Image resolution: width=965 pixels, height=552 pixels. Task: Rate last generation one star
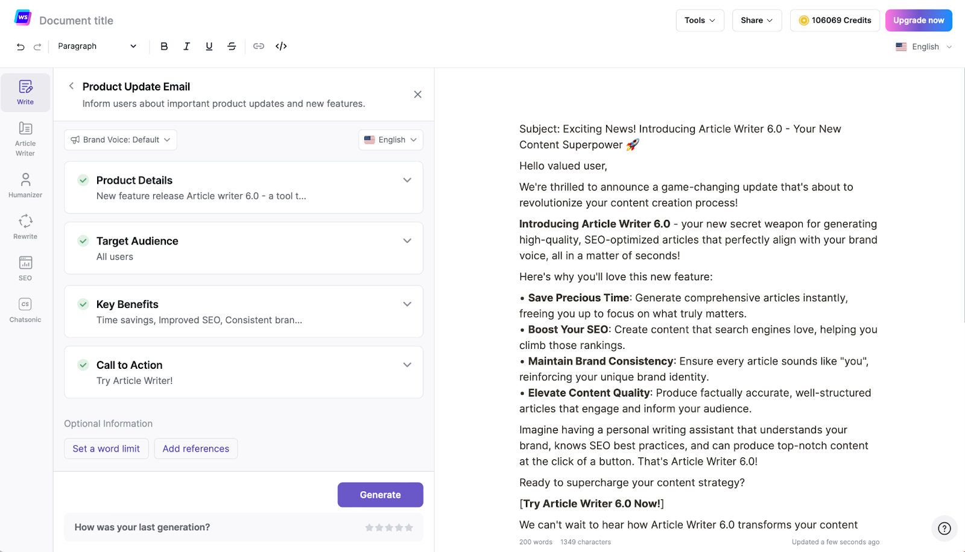click(x=369, y=527)
